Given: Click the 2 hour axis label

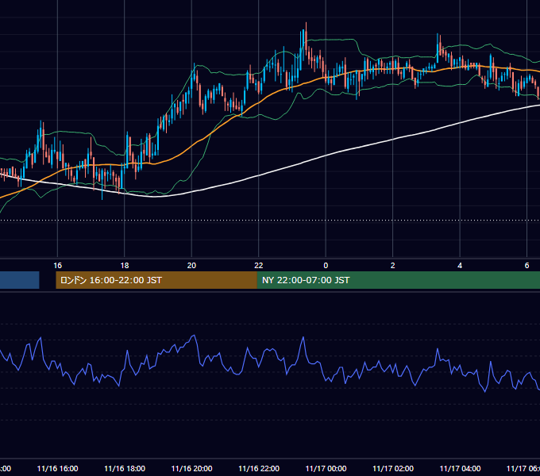Looking at the screenshot, I should coord(392,266).
